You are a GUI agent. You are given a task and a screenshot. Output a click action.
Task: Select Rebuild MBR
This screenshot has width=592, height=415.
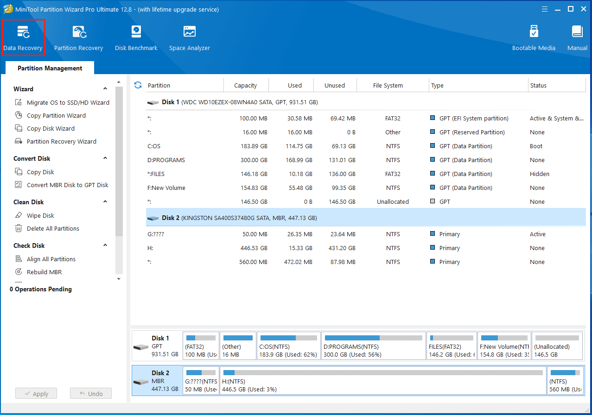pos(38,272)
